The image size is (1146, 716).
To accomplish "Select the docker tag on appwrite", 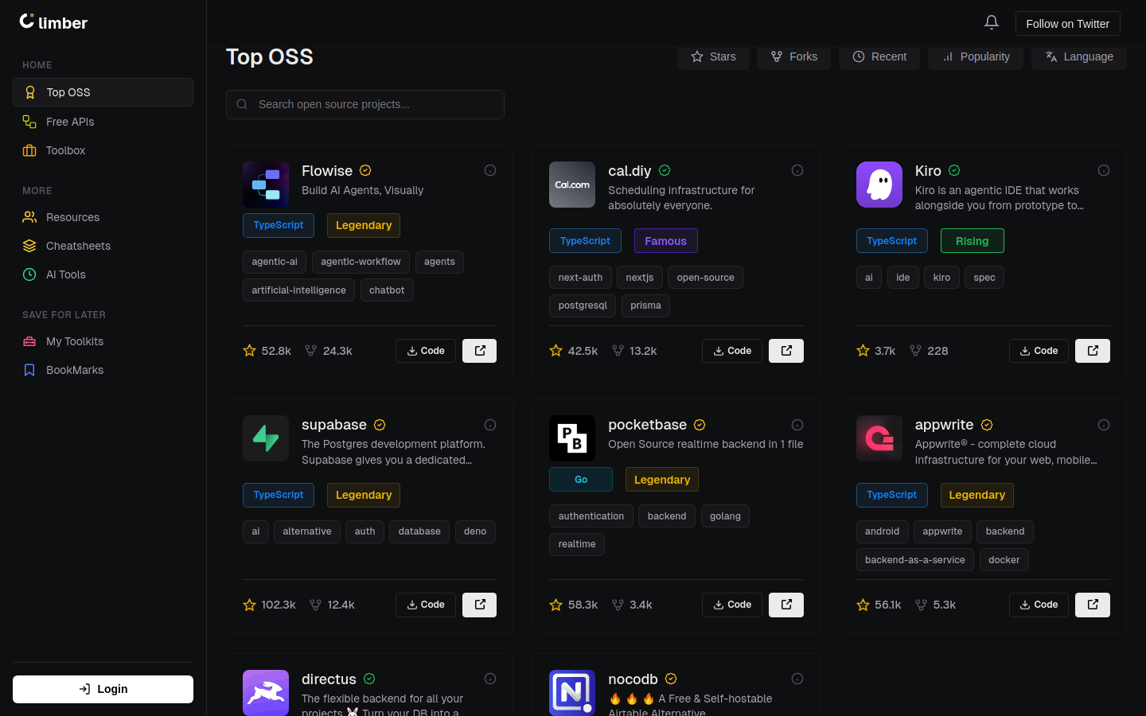I will tap(1004, 560).
